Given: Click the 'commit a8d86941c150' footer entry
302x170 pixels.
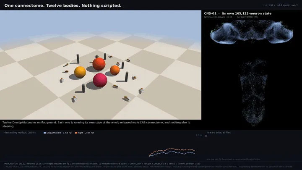Looking at the screenshot, I should [x=189, y=164].
